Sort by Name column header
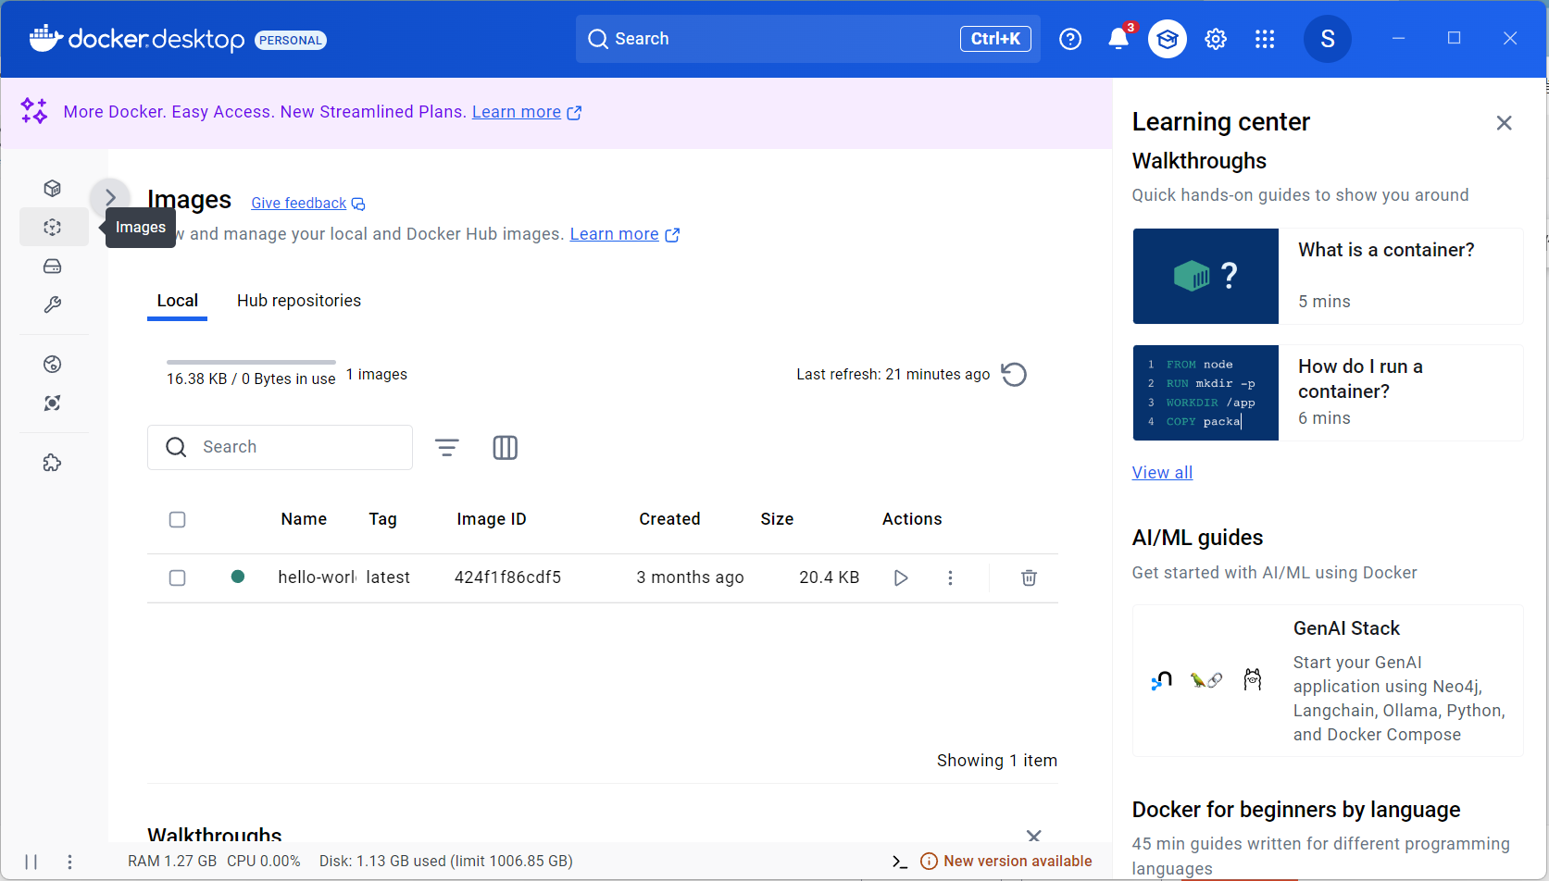The width and height of the screenshot is (1549, 881). click(x=304, y=520)
